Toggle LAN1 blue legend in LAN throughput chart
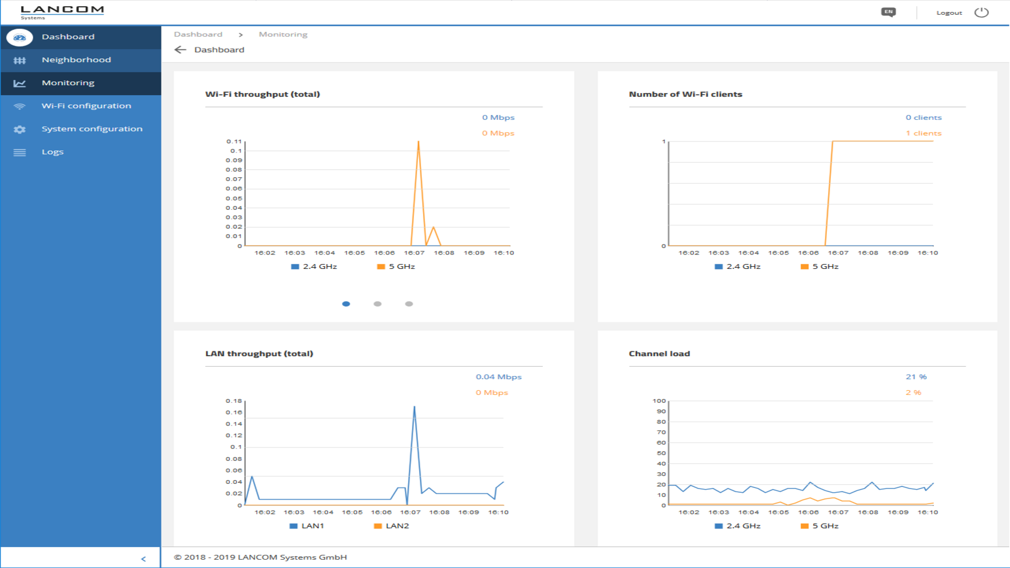Screen dimensions: 1010x568 294,526
